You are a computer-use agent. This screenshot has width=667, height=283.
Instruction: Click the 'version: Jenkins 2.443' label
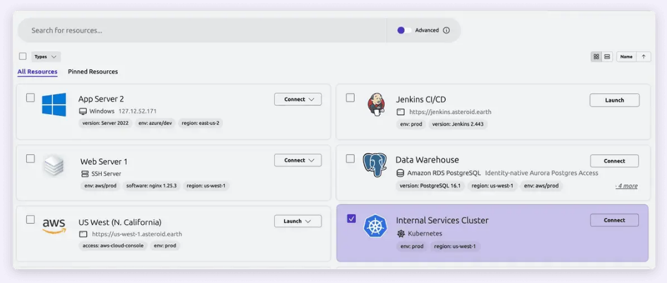pos(458,124)
